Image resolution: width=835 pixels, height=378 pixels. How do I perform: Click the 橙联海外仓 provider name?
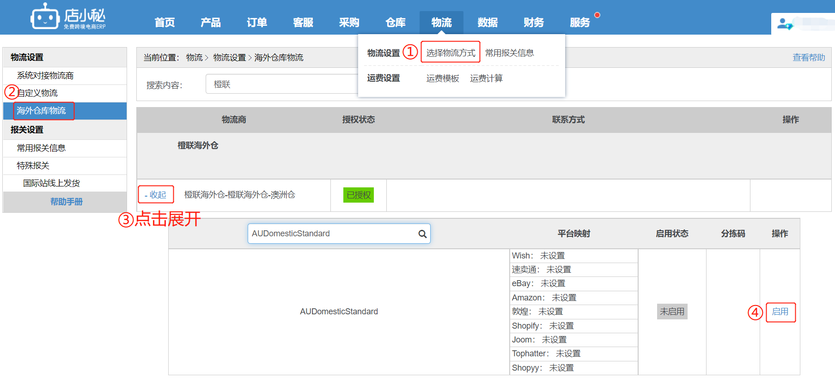click(x=198, y=146)
